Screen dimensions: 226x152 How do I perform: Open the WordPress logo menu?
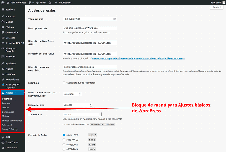[3, 3]
